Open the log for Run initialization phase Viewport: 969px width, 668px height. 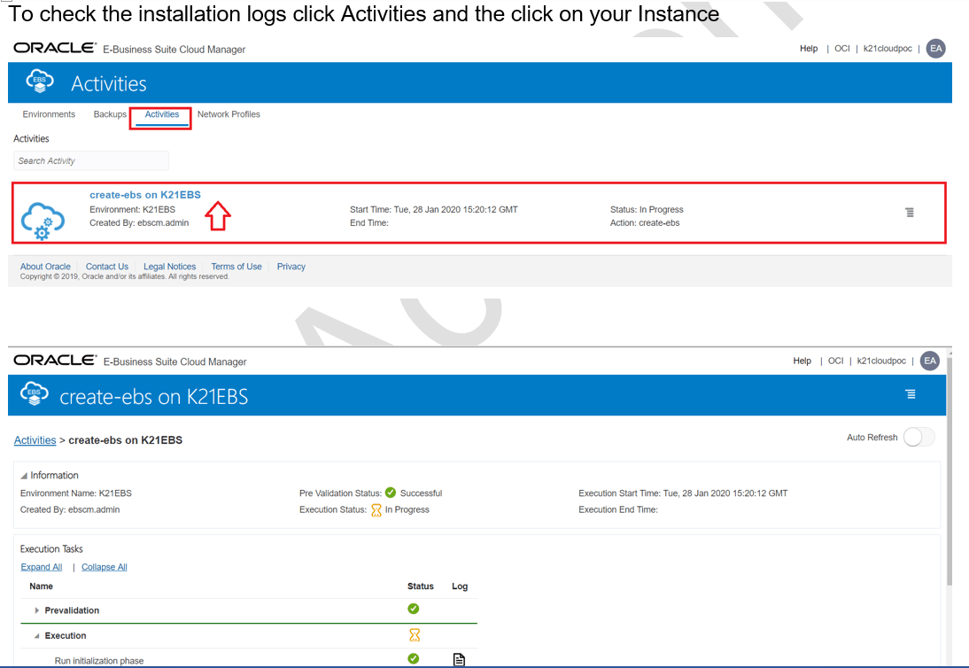(459, 659)
